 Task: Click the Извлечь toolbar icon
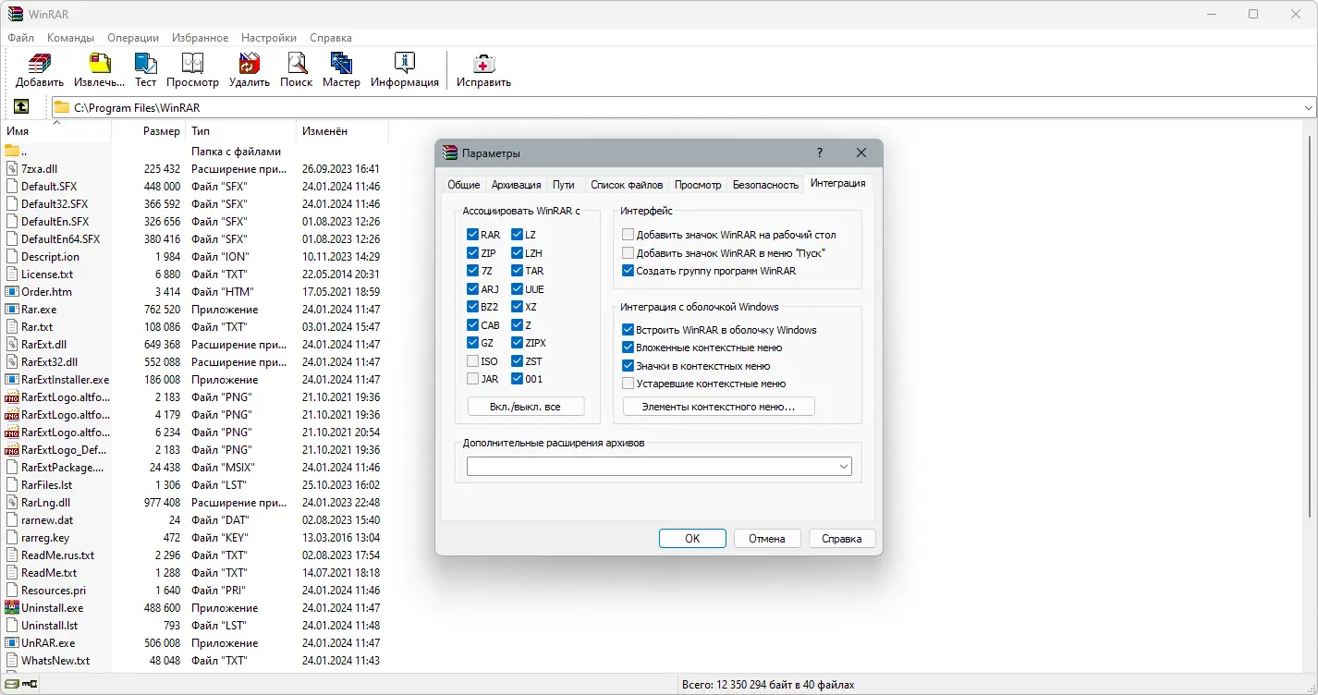pyautogui.click(x=99, y=63)
